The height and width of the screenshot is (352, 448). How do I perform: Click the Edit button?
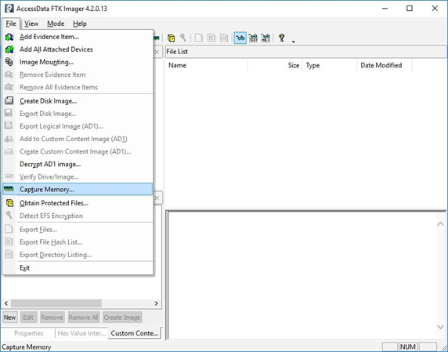pos(28,318)
